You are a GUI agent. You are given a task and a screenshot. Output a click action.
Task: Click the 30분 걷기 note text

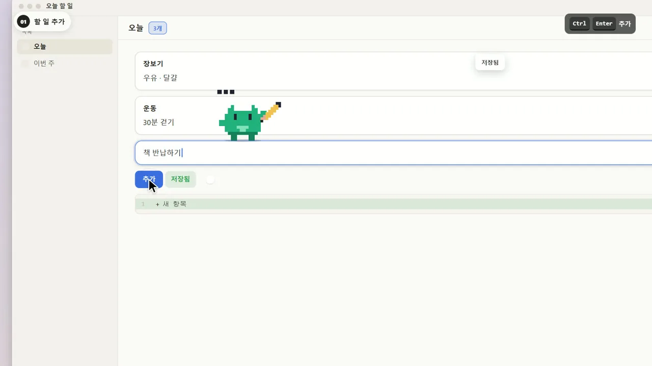[158, 123]
